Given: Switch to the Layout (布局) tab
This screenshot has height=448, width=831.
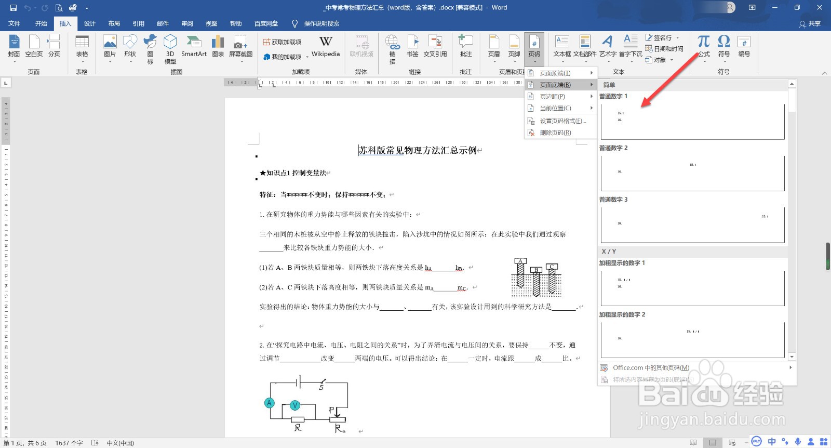Looking at the screenshot, I should pos(114,24).
